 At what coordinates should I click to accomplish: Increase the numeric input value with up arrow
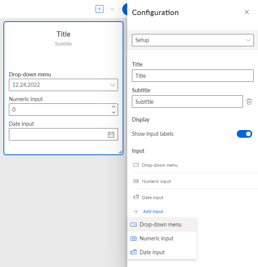(113, 107)
